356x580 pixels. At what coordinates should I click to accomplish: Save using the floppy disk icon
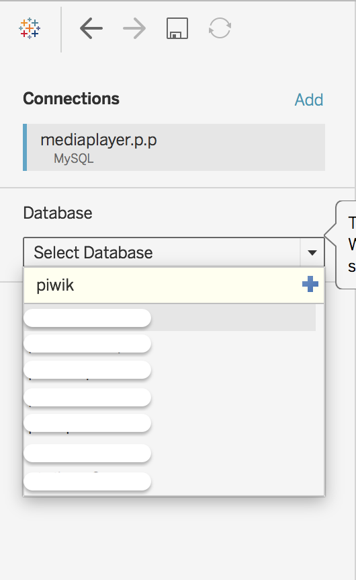pos(177,28)
